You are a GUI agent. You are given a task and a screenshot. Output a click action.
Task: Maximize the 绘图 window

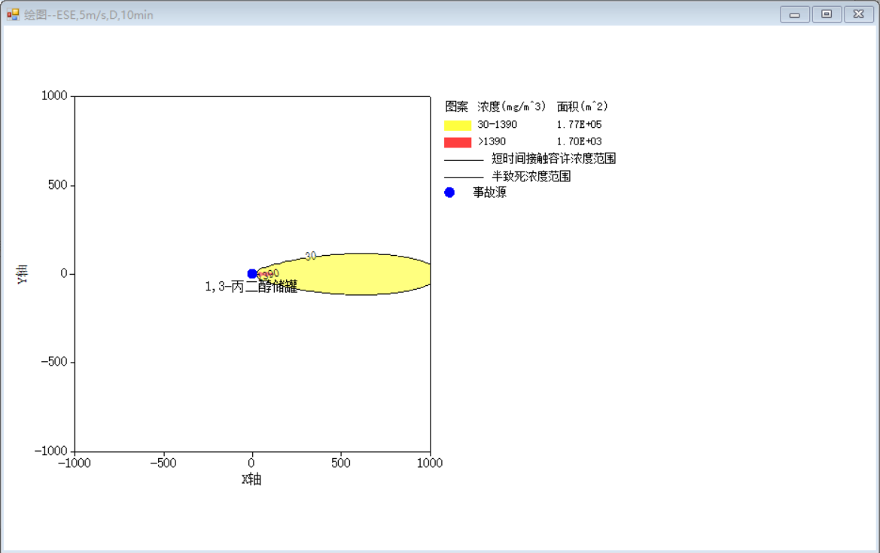826,14
